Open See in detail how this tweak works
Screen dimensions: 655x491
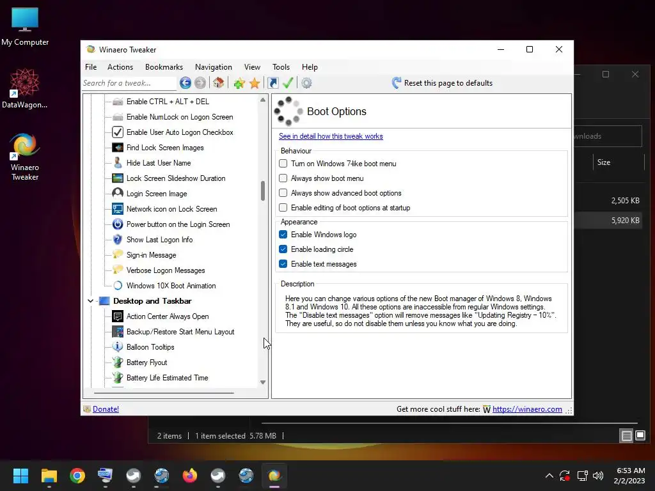tap(331, 136)
